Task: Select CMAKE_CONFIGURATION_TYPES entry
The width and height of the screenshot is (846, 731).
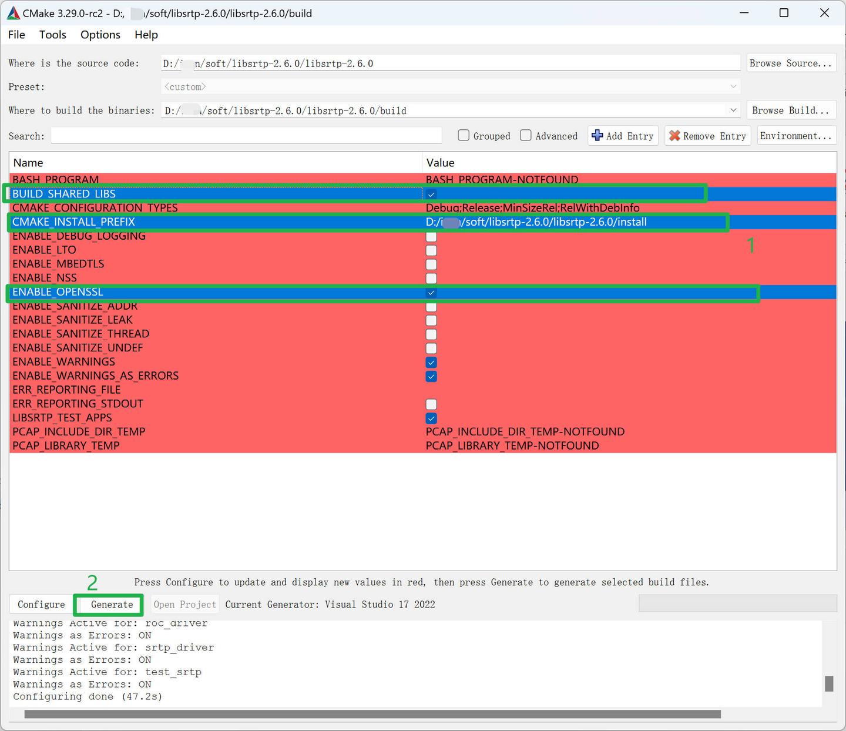Action: pyautogui.click(x=95, y=208)
